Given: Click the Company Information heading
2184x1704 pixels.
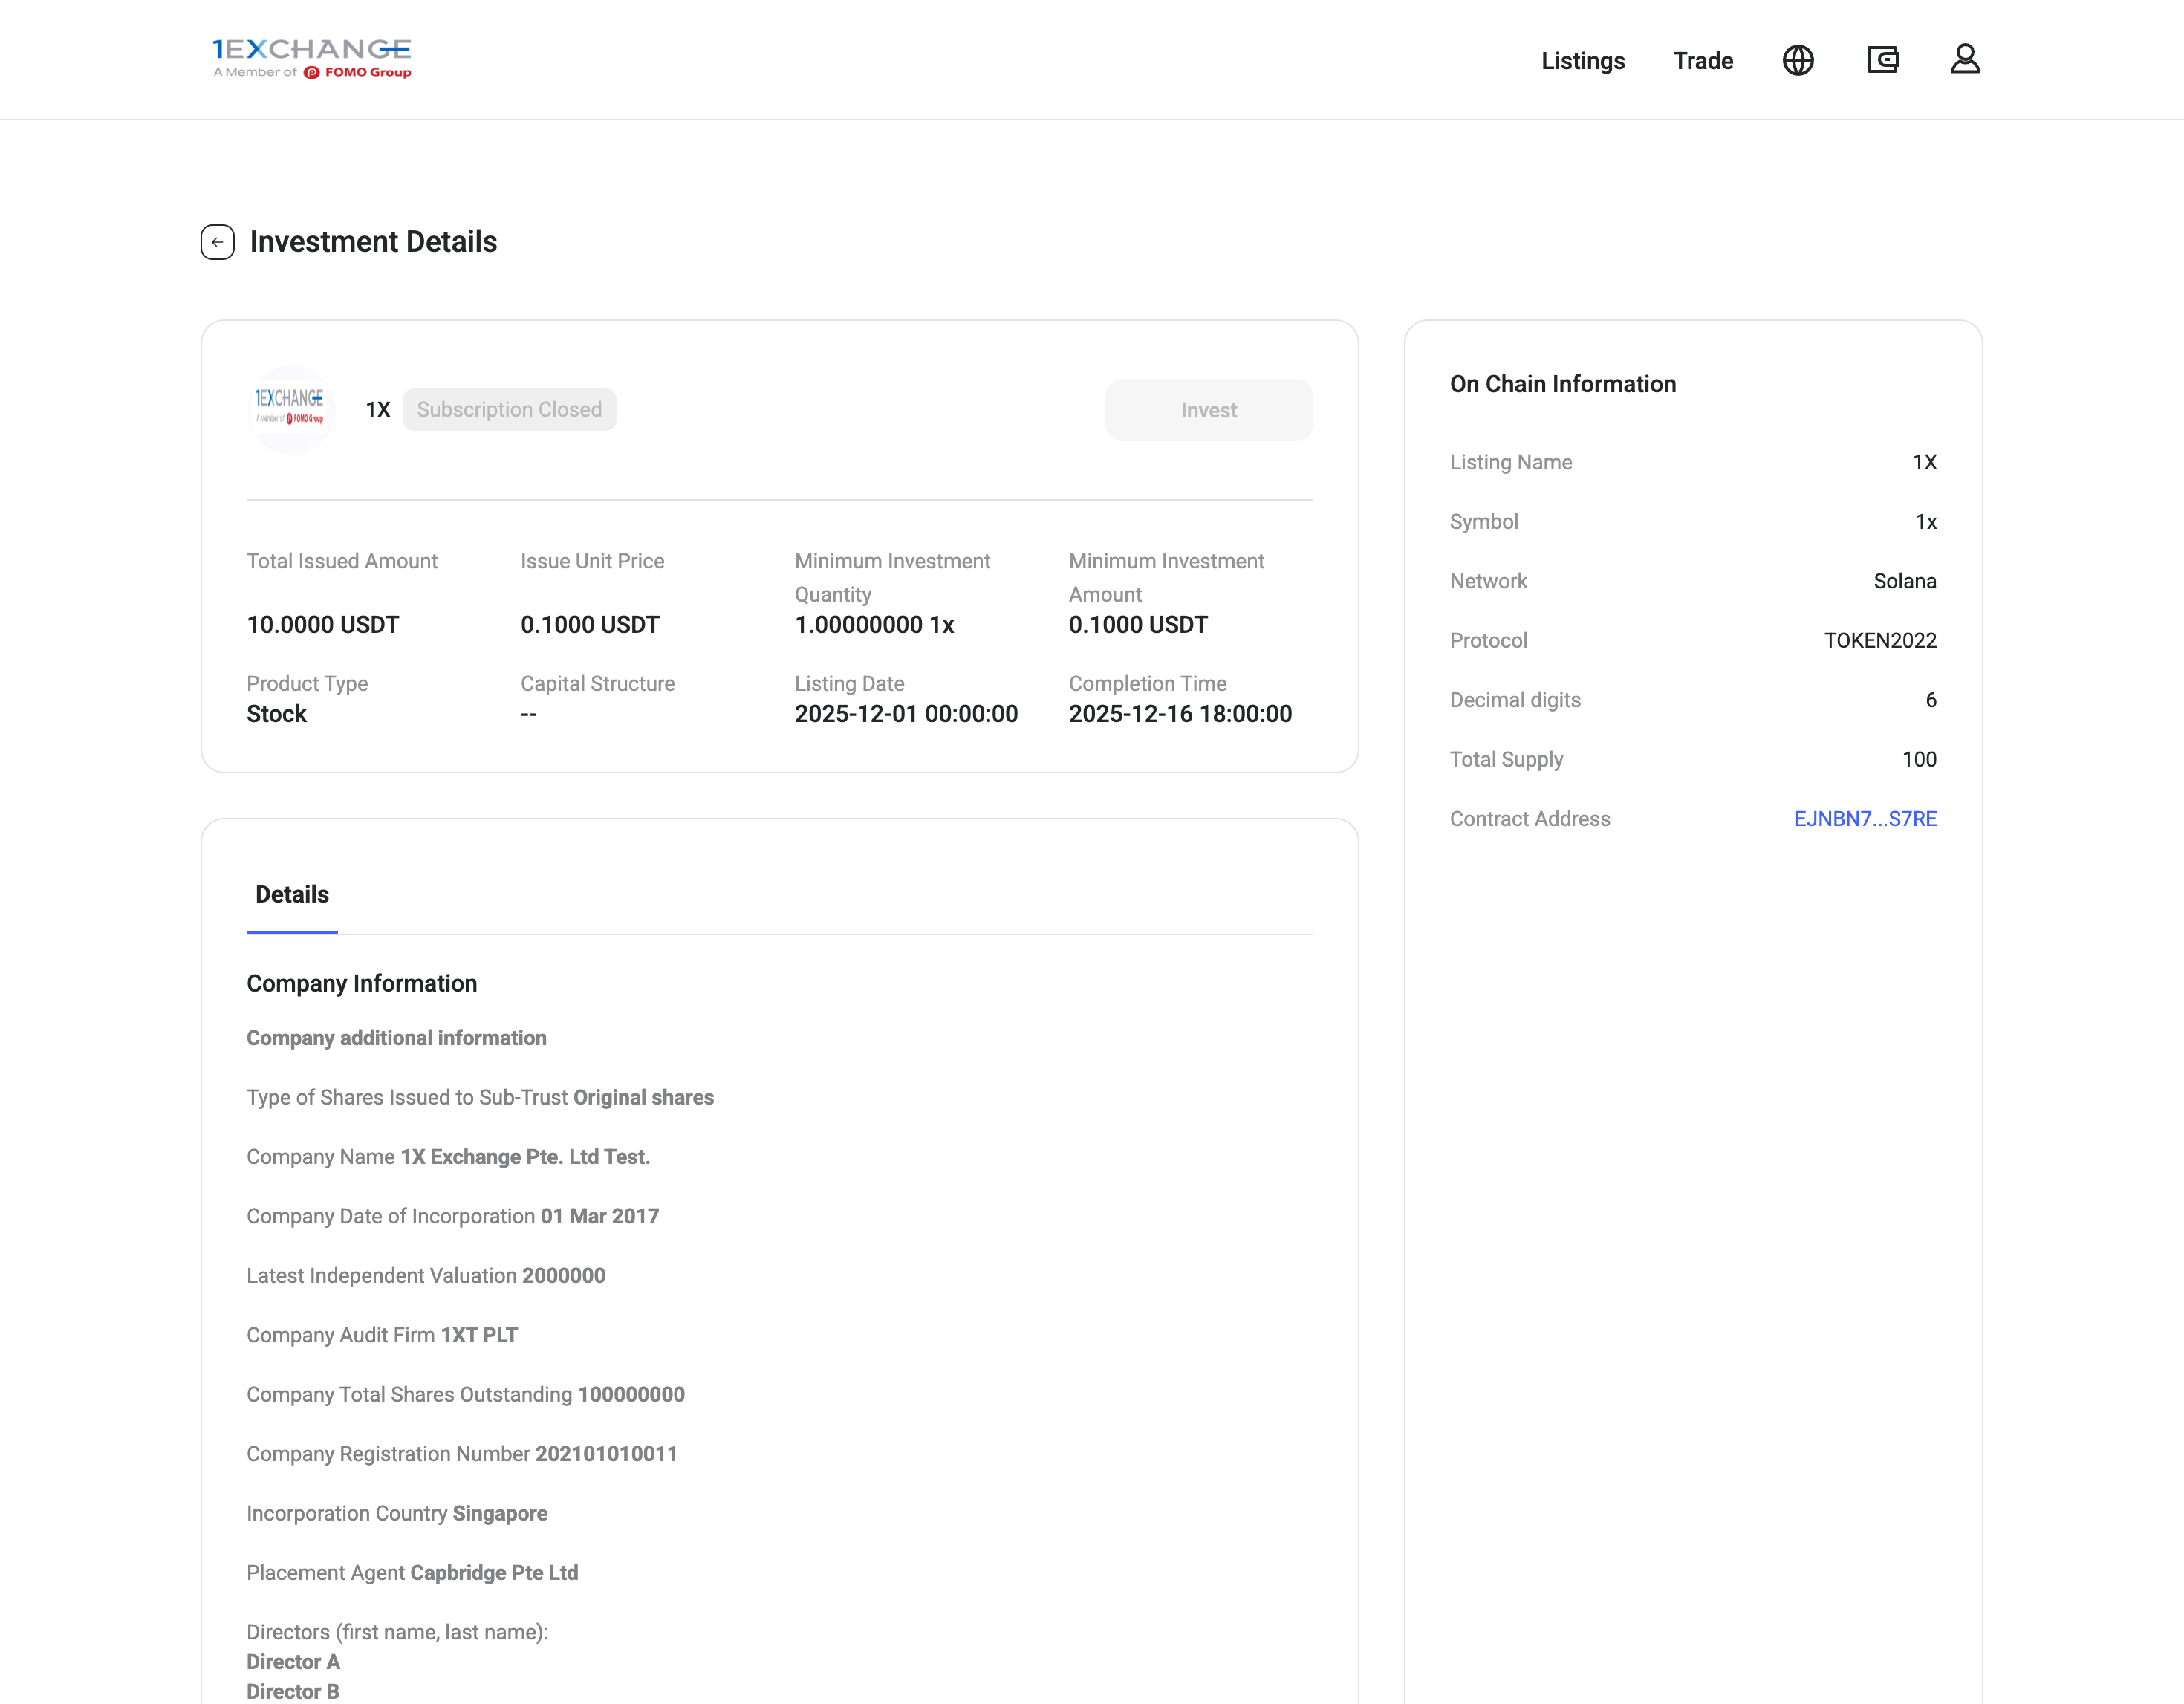Looking at the screenshot, I should click(x=361, y=983).
